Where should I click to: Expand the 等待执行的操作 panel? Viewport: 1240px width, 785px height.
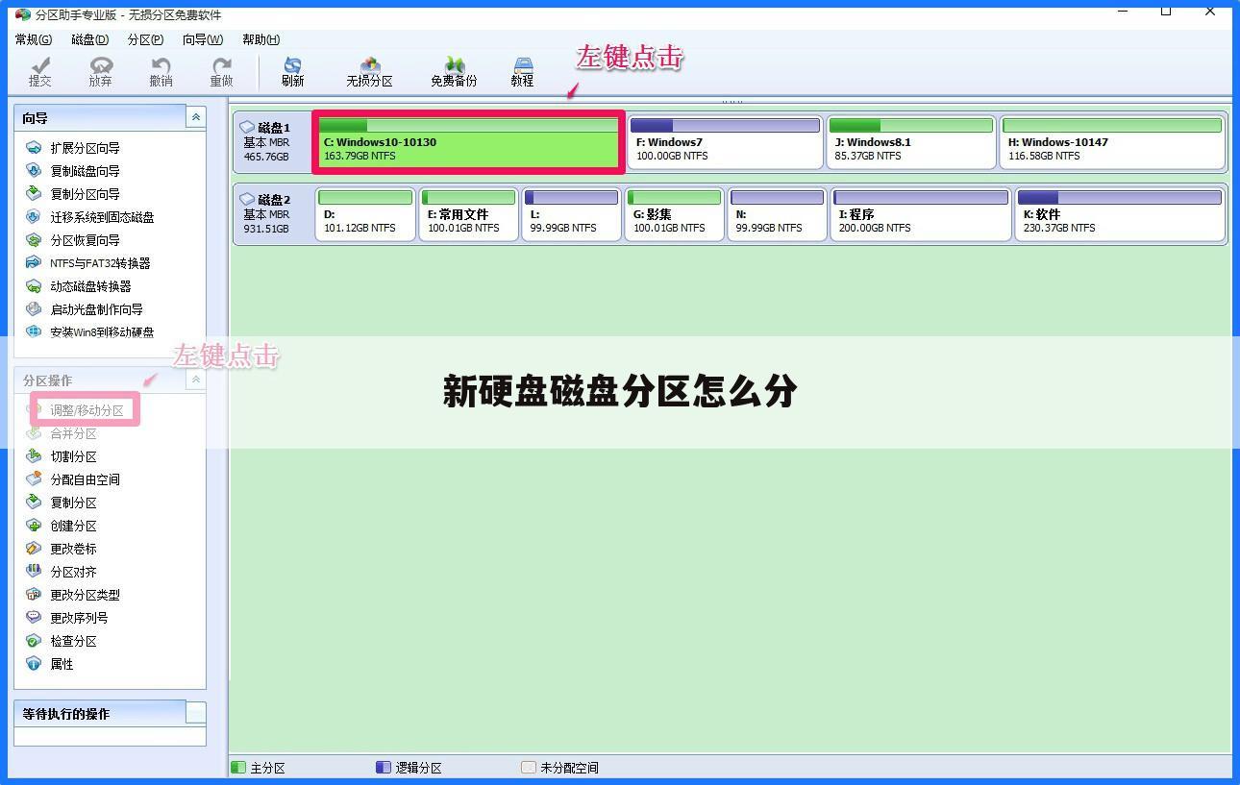tap(196, 713)
